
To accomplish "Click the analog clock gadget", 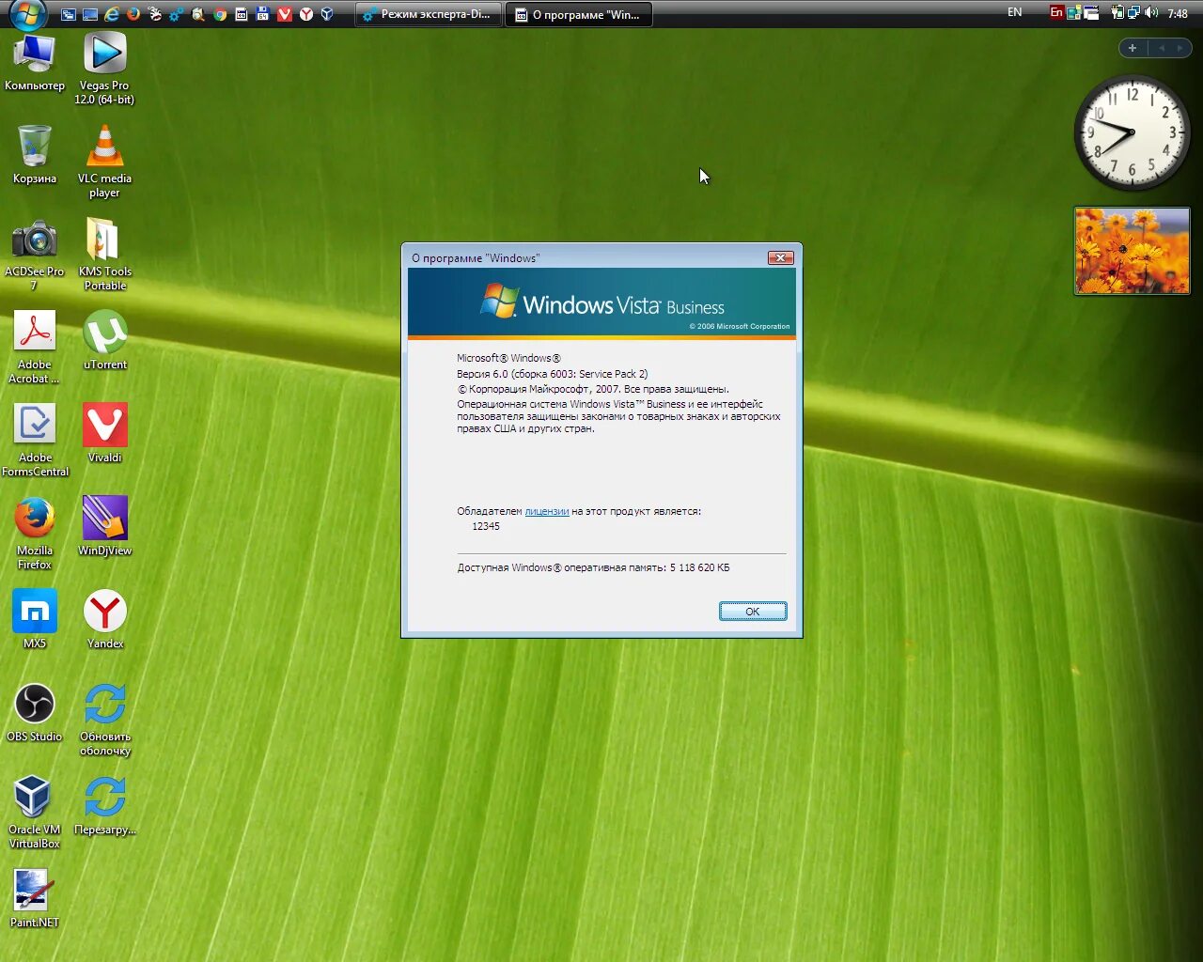I will [x=1132, y=132].
